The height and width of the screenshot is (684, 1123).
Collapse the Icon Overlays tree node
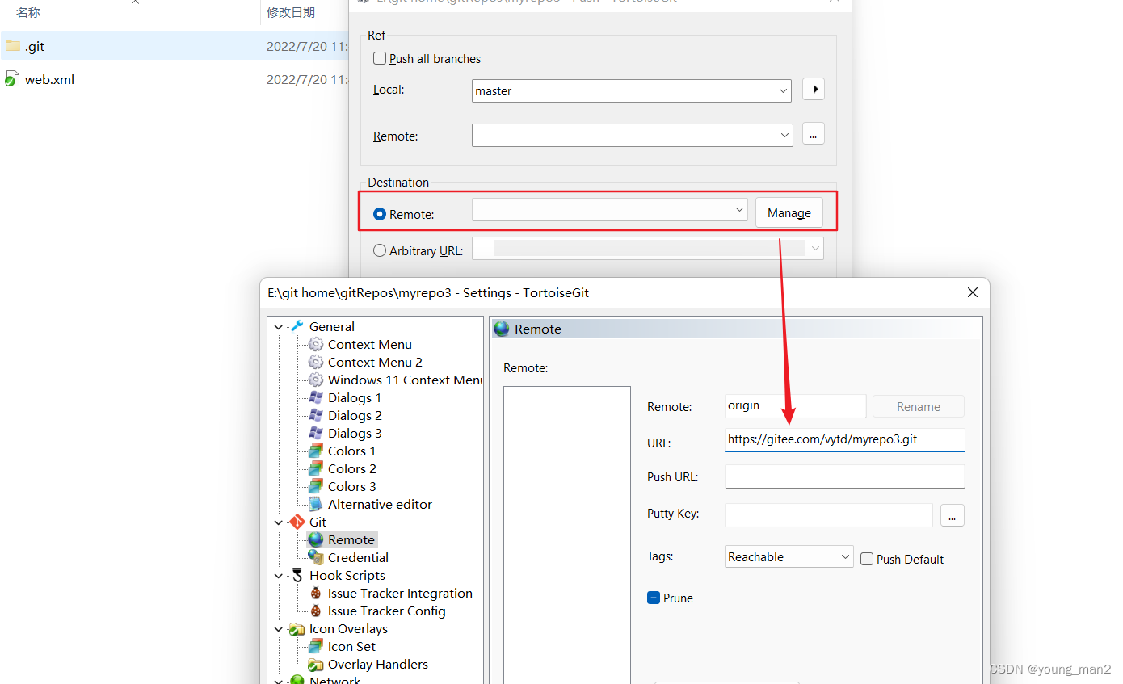point(279,628)
